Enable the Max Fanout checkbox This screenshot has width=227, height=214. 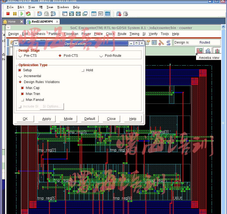tap(23, 100)
